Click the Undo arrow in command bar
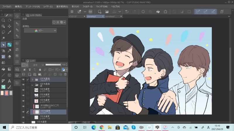The width and height of the screenshot is (234, 131). pos(127,12)
